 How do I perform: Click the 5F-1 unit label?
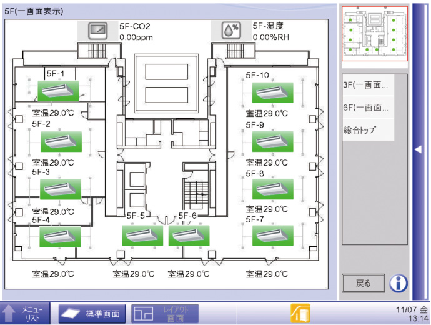click(x=56, y=73)
